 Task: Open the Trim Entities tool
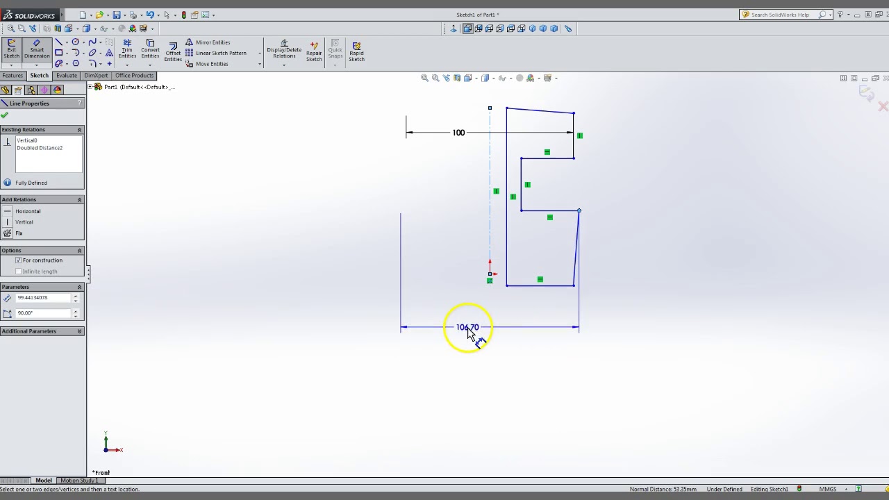point(127,49)
